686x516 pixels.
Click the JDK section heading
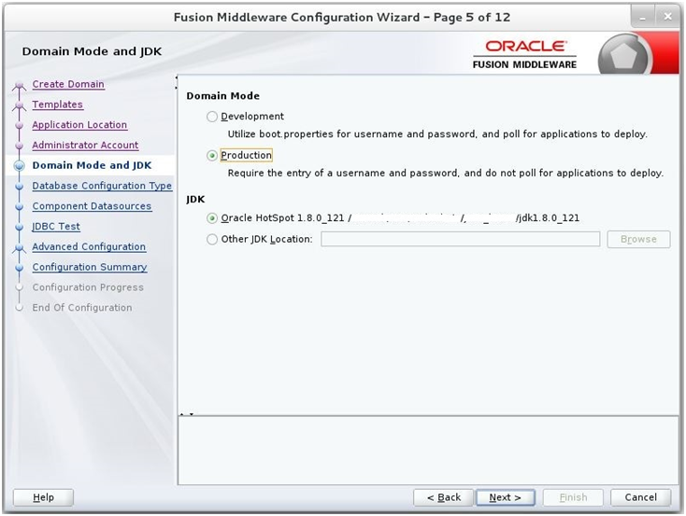(195, 200)
